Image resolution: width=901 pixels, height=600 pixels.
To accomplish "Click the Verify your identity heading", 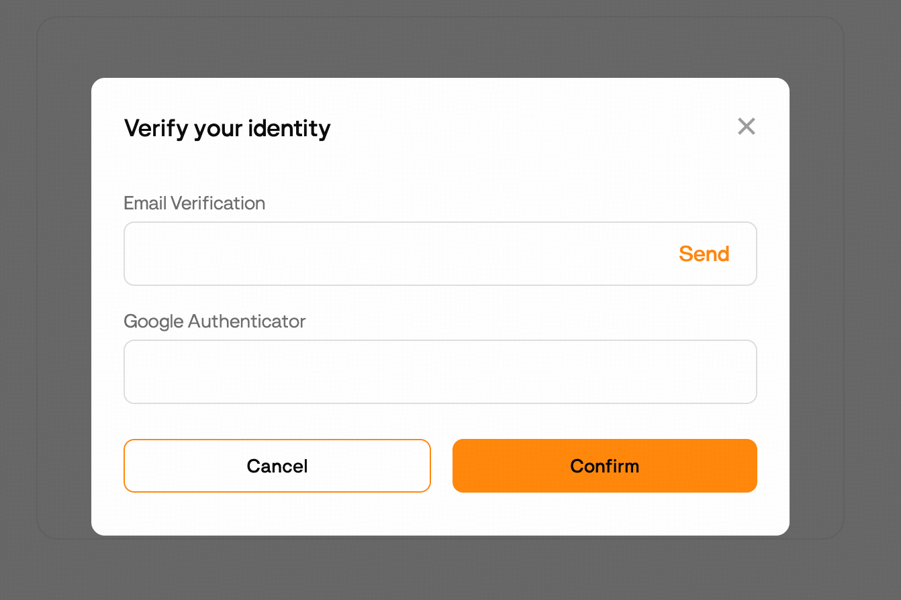I will [227, 128].
